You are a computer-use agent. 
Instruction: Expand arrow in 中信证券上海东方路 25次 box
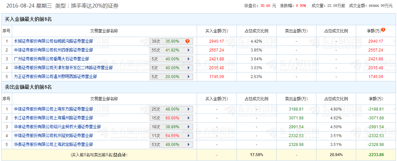(x=188, y=109)
